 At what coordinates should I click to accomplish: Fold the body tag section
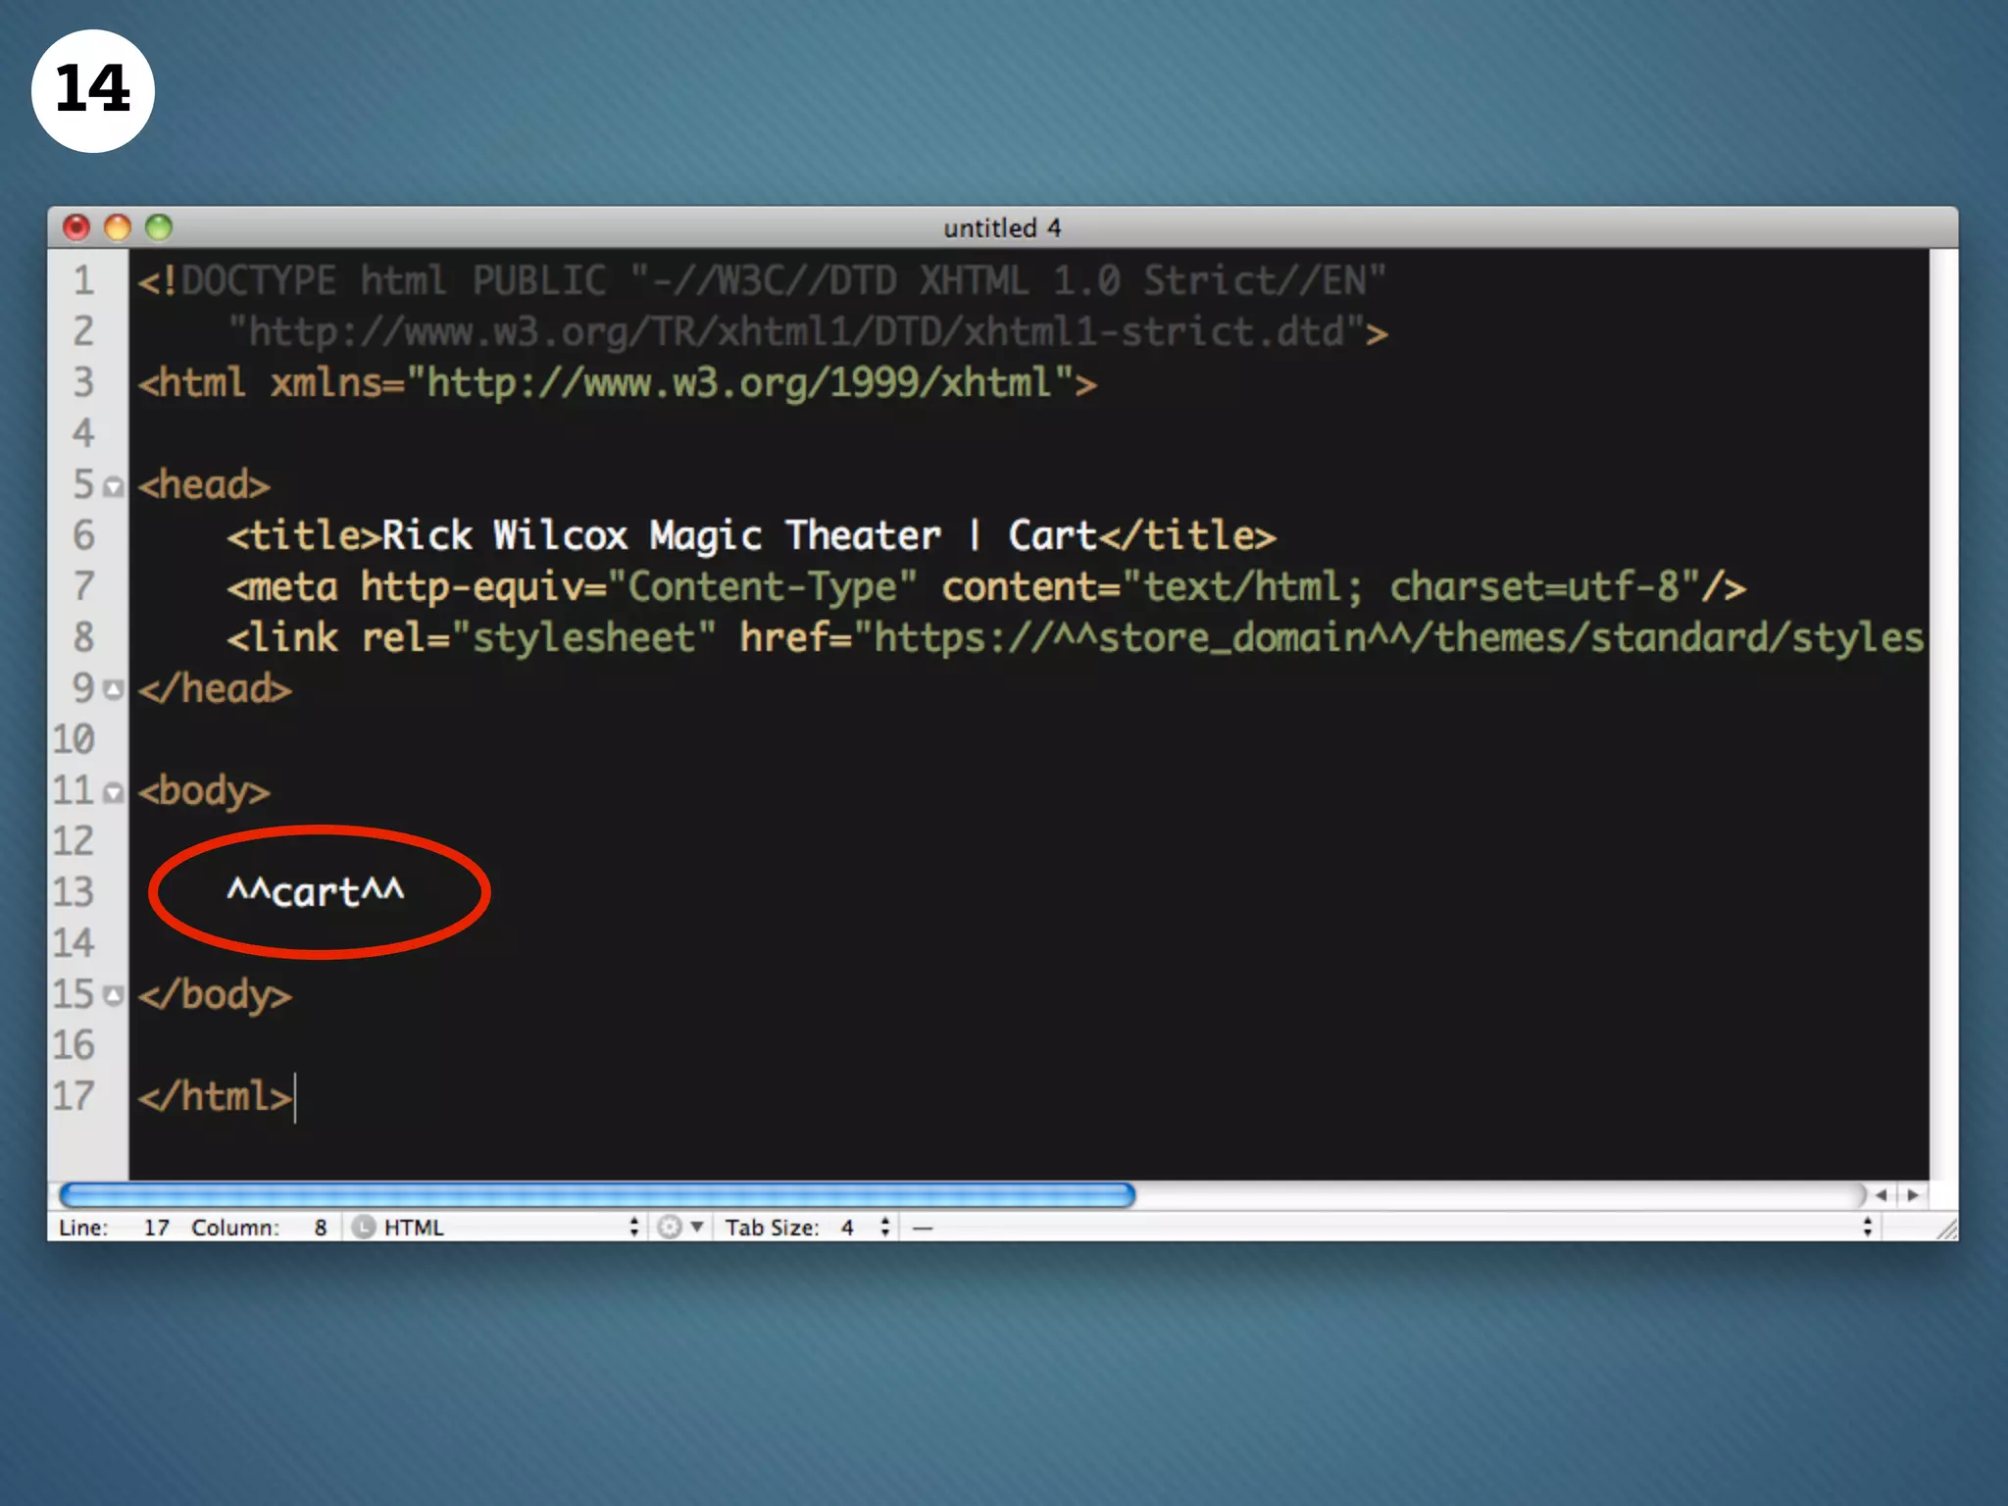click(114, 792)
